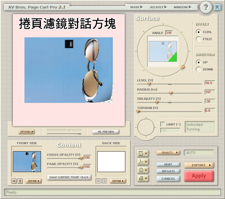
Task: Click the TORSION slider handle
Action: [138, 111]
